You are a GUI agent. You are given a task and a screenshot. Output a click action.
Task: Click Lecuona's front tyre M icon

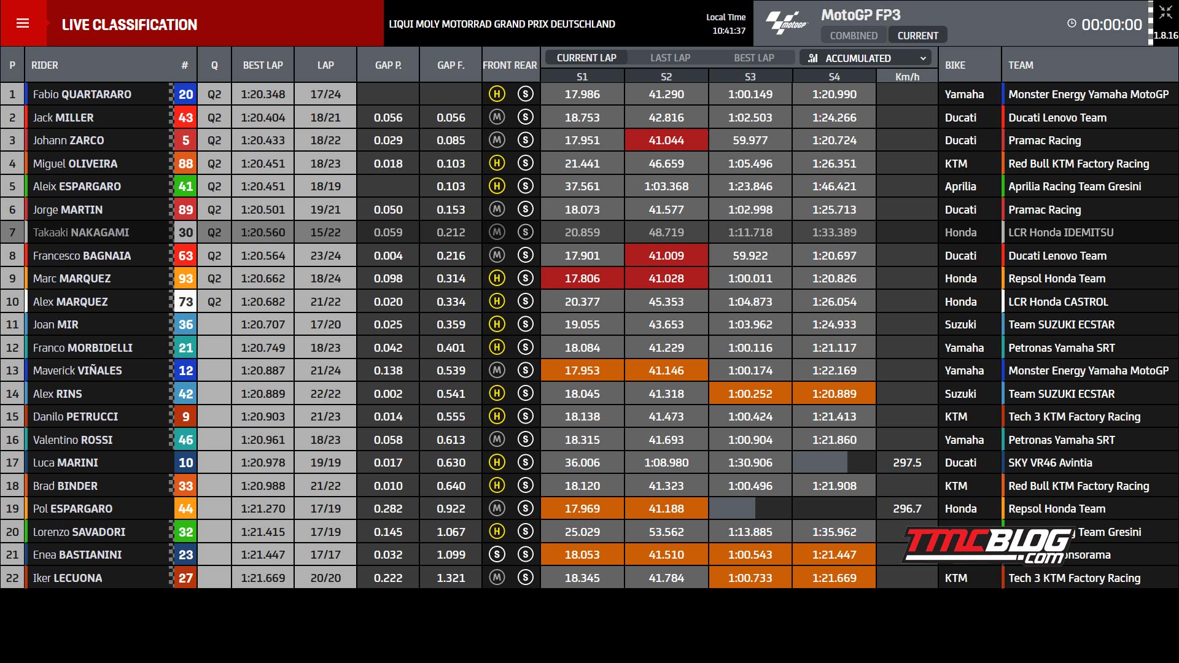(497, 578)
